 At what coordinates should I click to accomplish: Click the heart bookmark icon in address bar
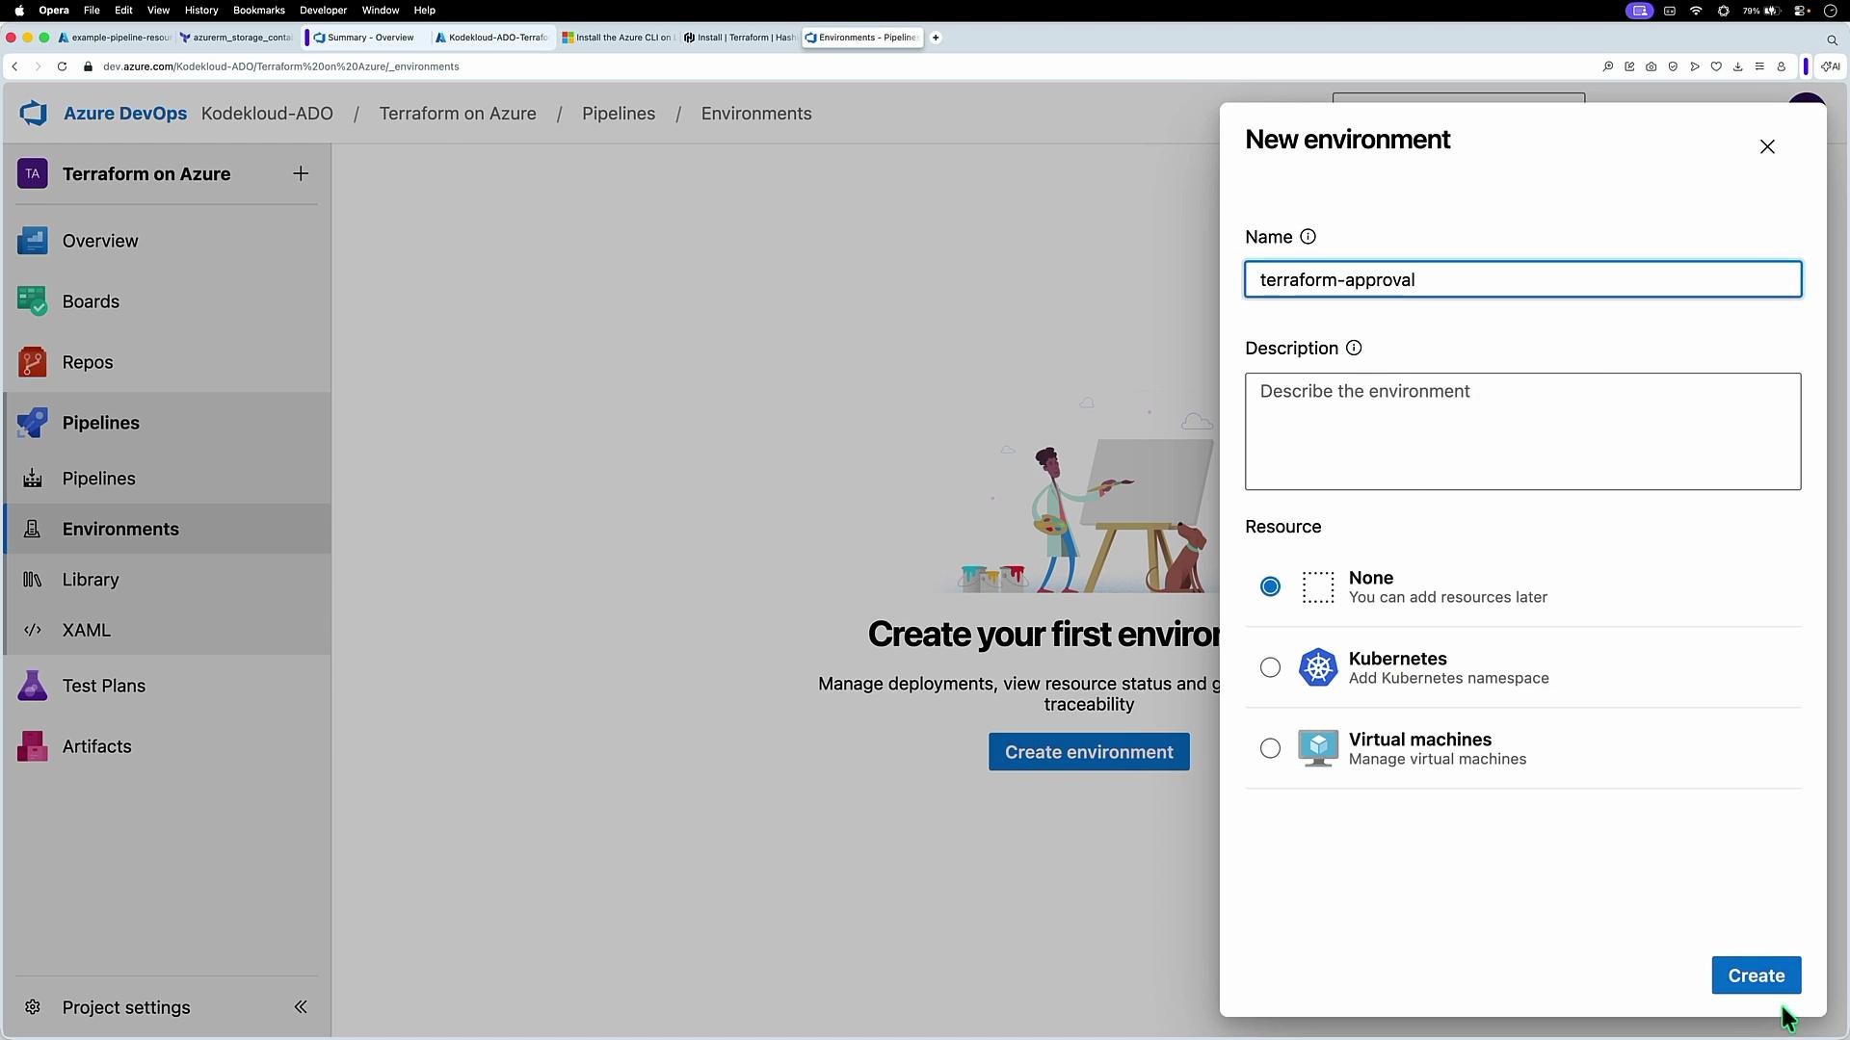coord(1716,66)
